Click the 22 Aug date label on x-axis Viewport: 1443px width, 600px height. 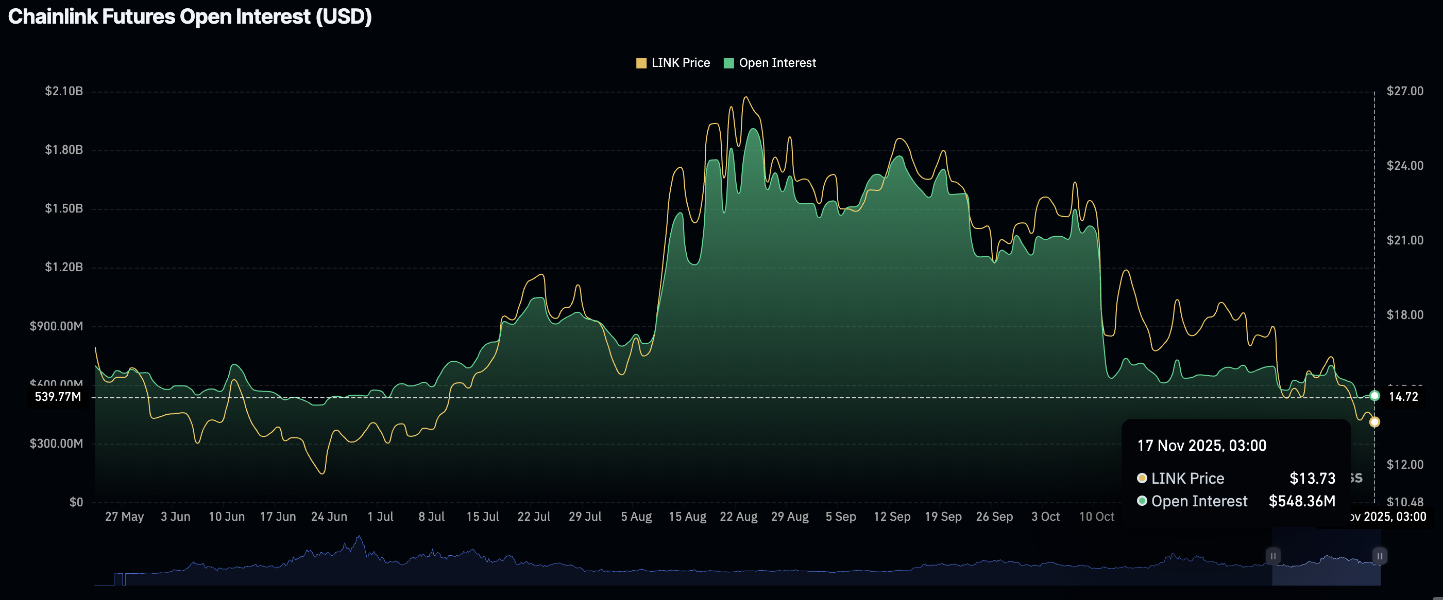(x=738, y=517)
